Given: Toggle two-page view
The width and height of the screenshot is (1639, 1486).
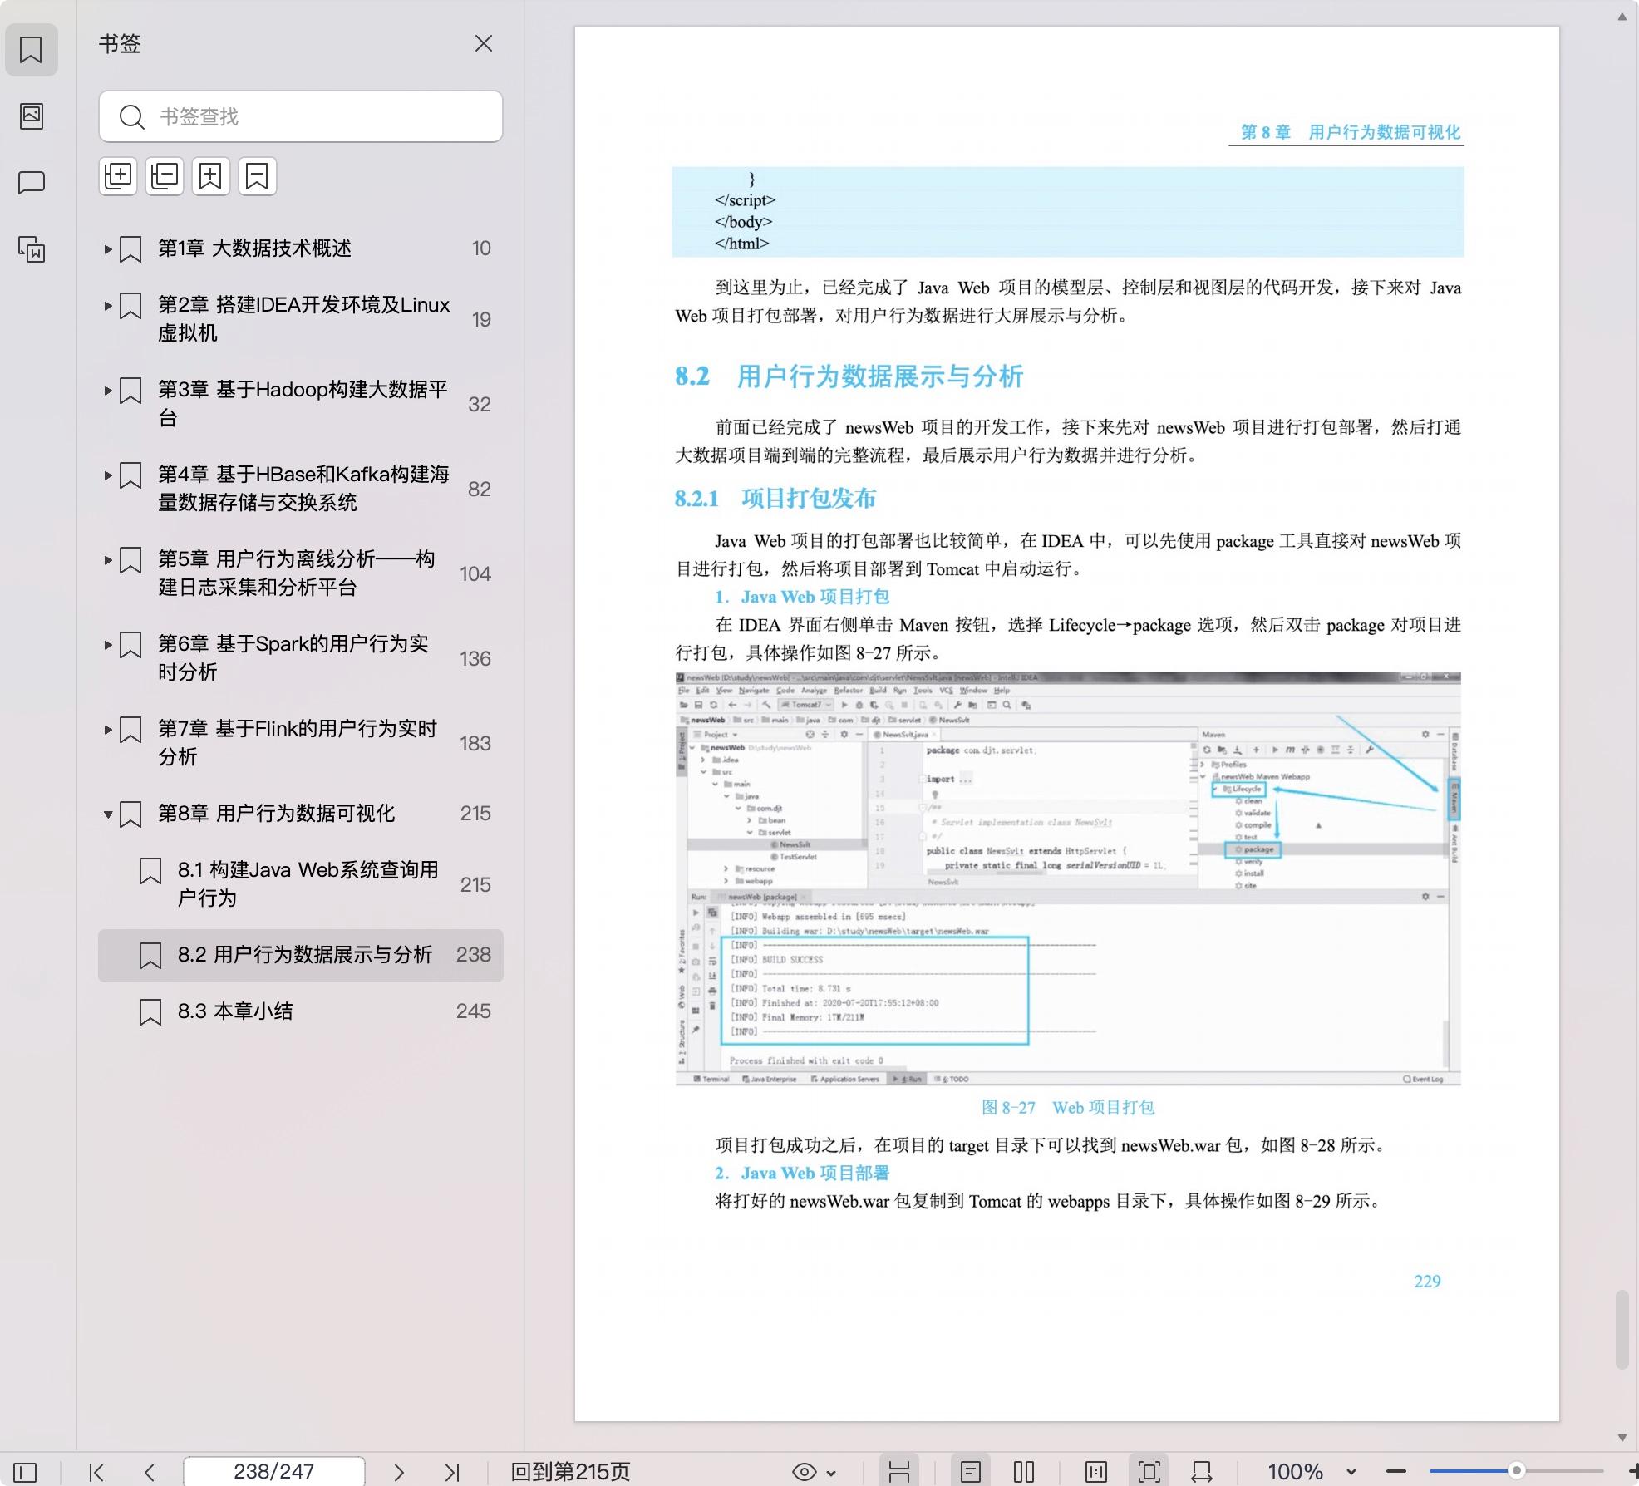Looking at the screenshot, I should pyautogui.click(x=1024, y=1472).
